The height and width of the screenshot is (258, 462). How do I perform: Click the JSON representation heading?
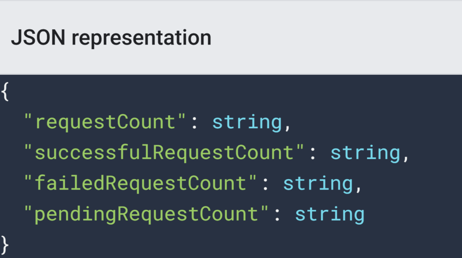pyautogui.click(x=111, y=38)
